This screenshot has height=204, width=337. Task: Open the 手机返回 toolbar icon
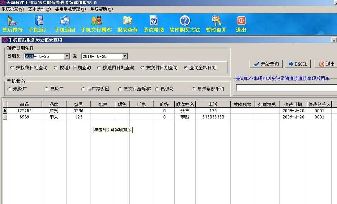tap(65, 21)
